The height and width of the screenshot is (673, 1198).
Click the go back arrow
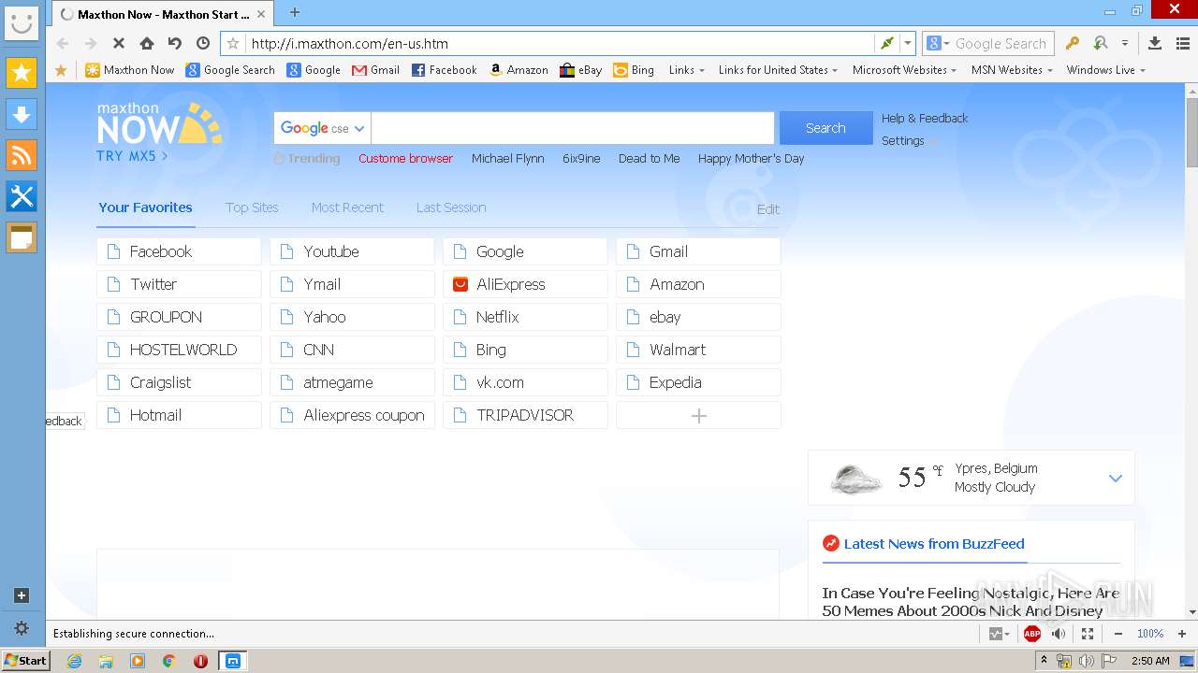tap(63, 43)
